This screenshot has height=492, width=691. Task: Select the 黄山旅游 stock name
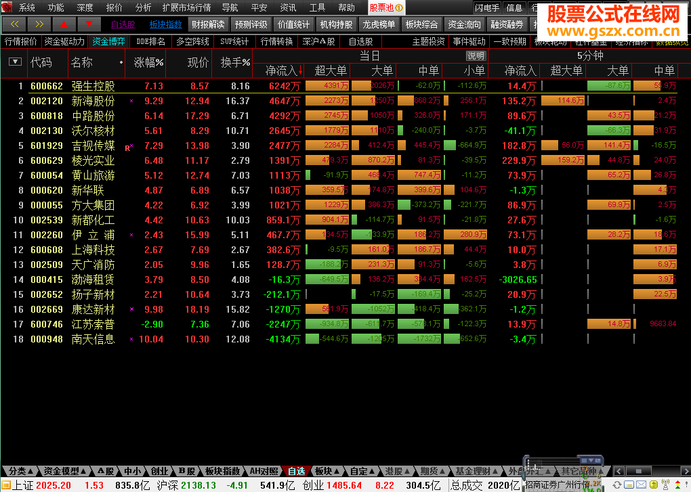click(93, 175)
